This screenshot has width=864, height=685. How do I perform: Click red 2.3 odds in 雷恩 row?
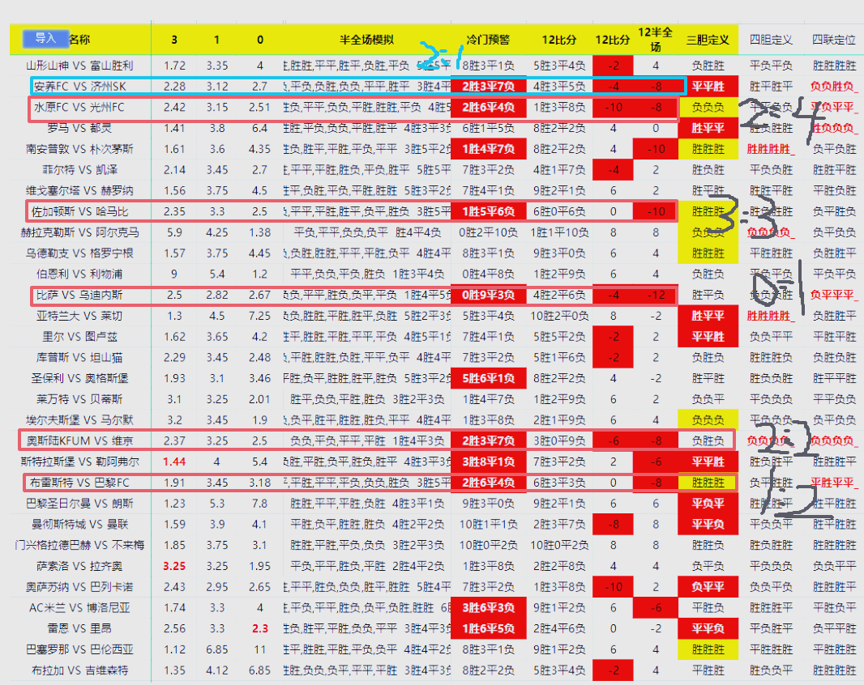click(x=259, y=628)
